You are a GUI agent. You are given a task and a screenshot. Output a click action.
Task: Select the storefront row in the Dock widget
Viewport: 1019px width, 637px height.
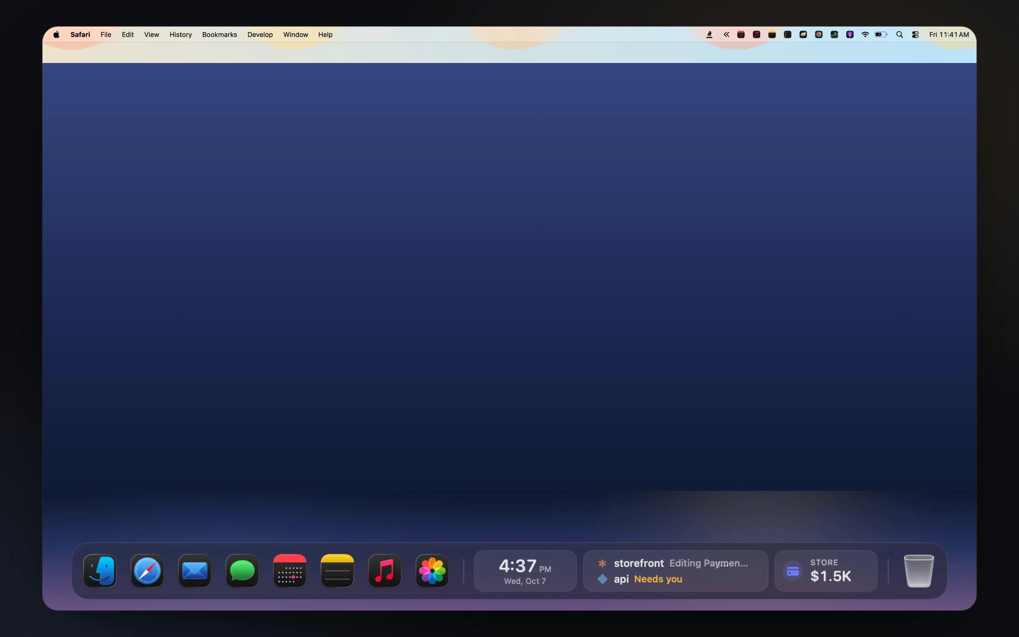coord(673,563)
